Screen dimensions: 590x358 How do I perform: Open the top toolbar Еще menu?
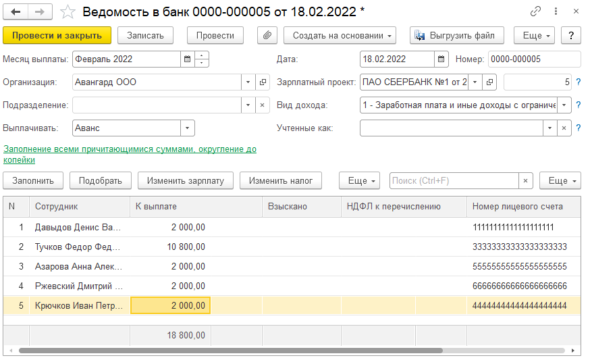coord(534,35)
